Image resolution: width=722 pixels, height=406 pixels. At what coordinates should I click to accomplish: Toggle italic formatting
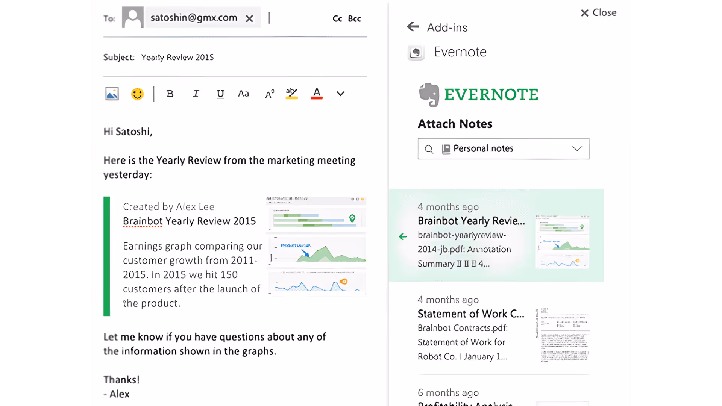coord(196,94)
